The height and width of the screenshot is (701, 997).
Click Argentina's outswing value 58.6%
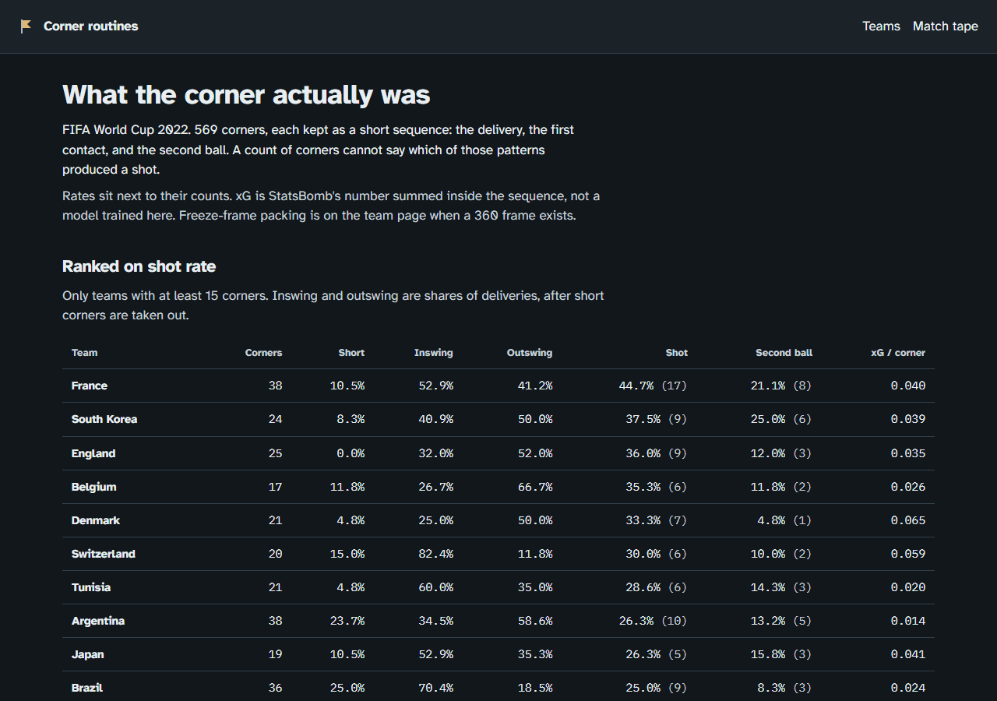coord(535,621)
